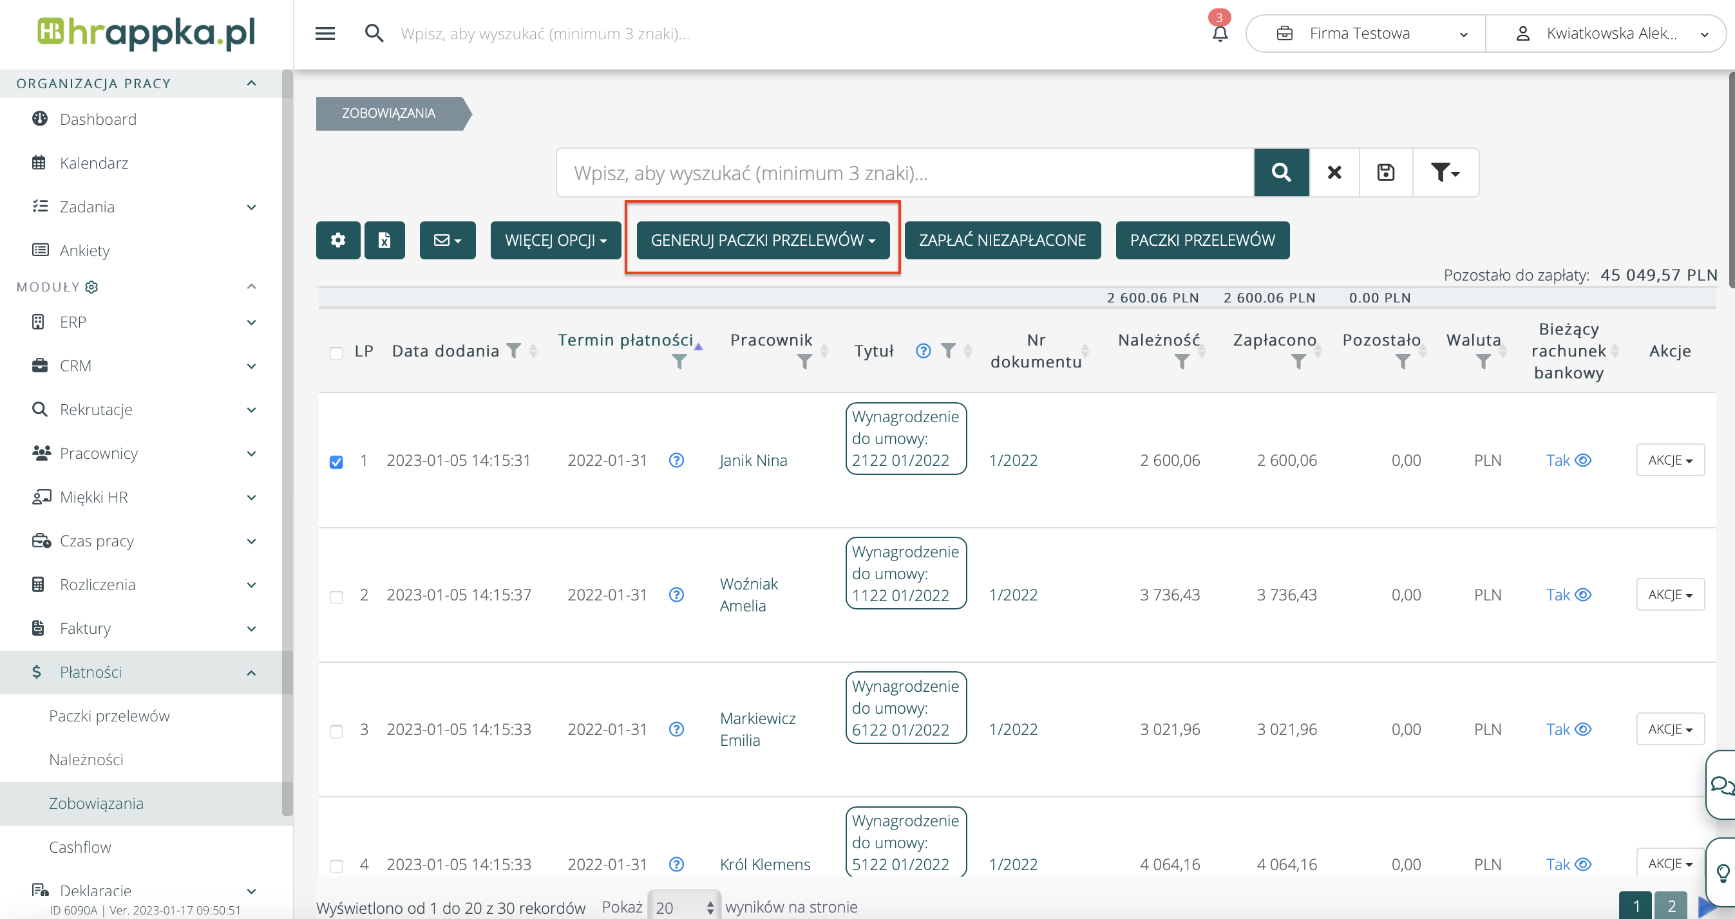
Task: Toggle the select-all header checkbox
Action: (336, 353)
